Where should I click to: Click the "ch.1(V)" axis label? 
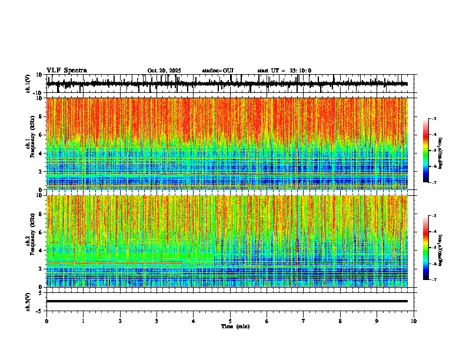pos(28,84)
